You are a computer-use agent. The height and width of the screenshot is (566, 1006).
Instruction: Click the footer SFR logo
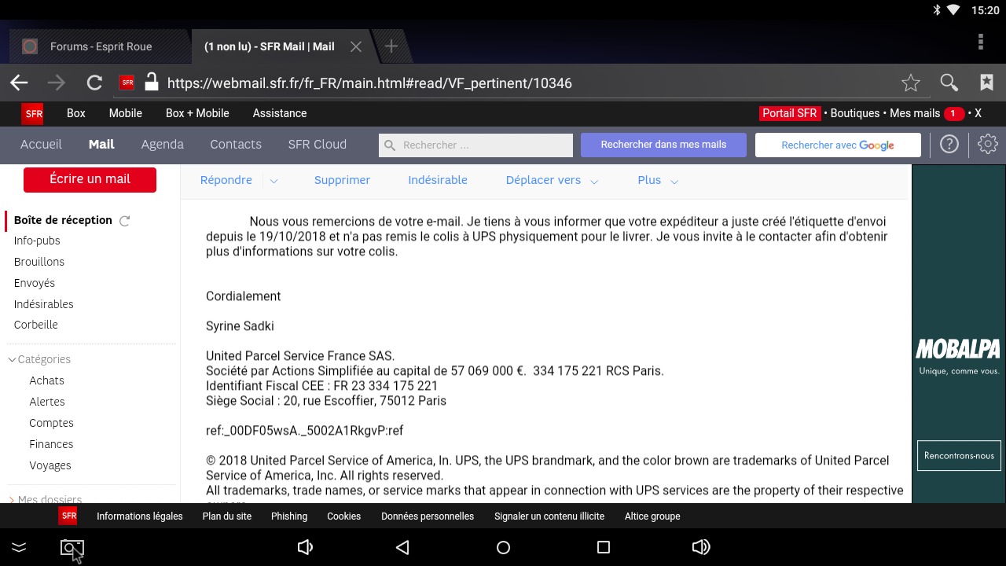[68, 516]
